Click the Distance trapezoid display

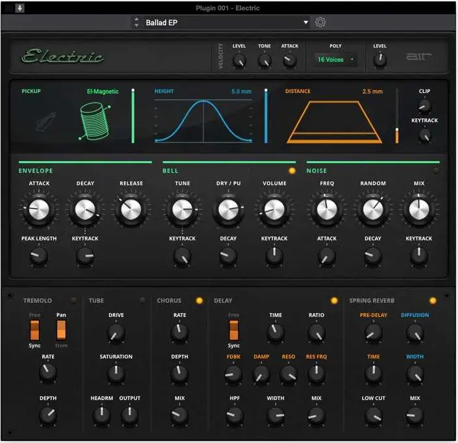335,122
